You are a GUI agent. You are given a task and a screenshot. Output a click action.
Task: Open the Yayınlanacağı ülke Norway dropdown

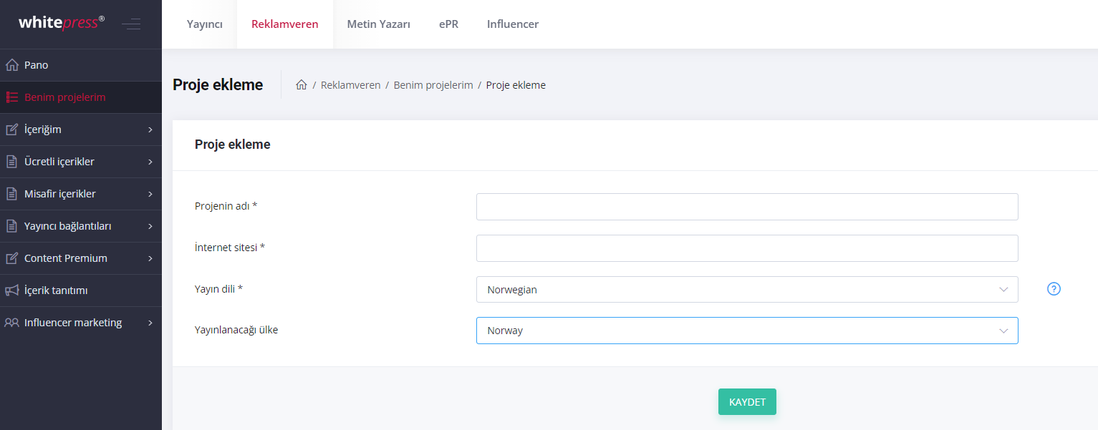(x=747, y=331)
